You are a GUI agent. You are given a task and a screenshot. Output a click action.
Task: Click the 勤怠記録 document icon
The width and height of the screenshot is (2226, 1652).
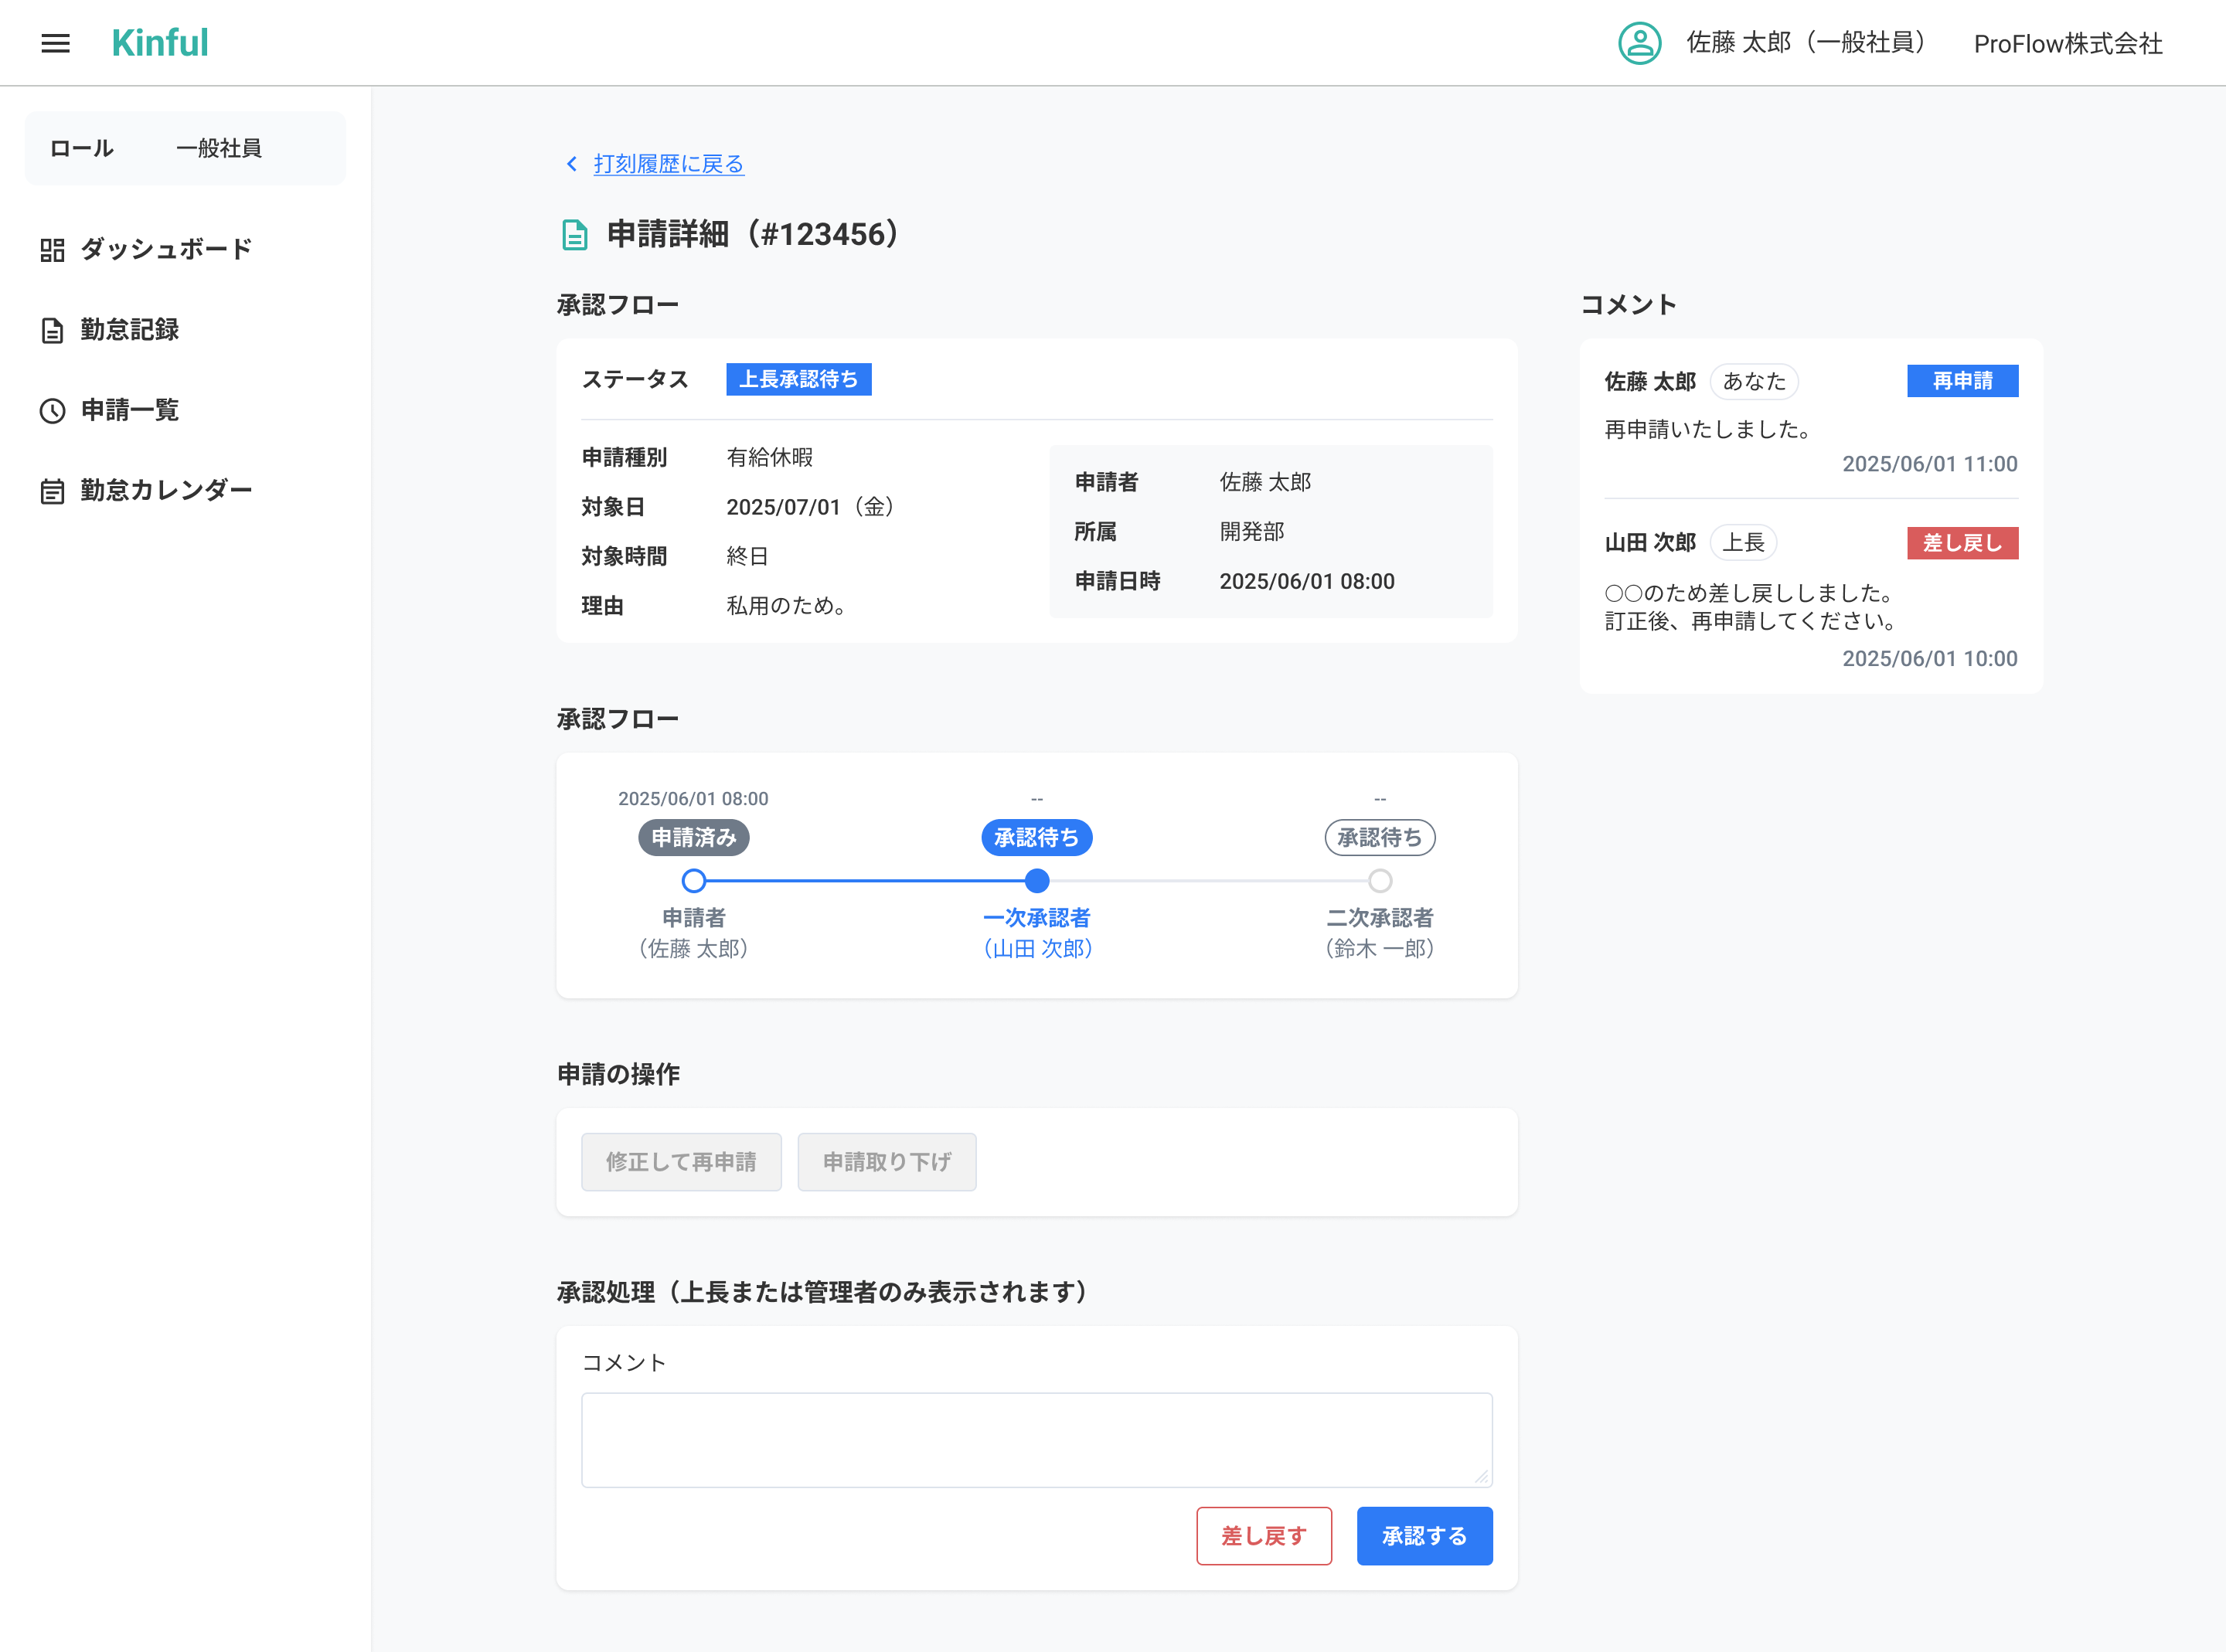(52, 330)
